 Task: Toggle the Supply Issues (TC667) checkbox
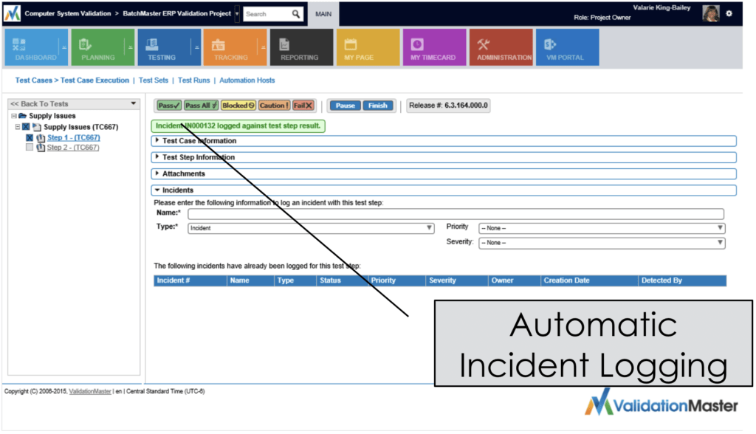pyautogui.click(x=26, y=127)
